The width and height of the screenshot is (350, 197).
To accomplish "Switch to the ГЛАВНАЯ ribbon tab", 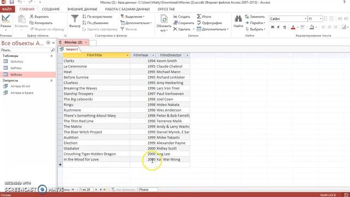I will pyautogui.click(x=27, y=9).
